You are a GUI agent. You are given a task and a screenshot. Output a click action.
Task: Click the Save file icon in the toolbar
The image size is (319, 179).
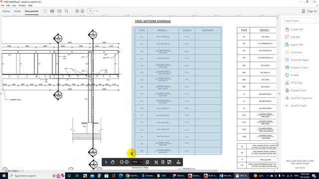pos(45,11)
